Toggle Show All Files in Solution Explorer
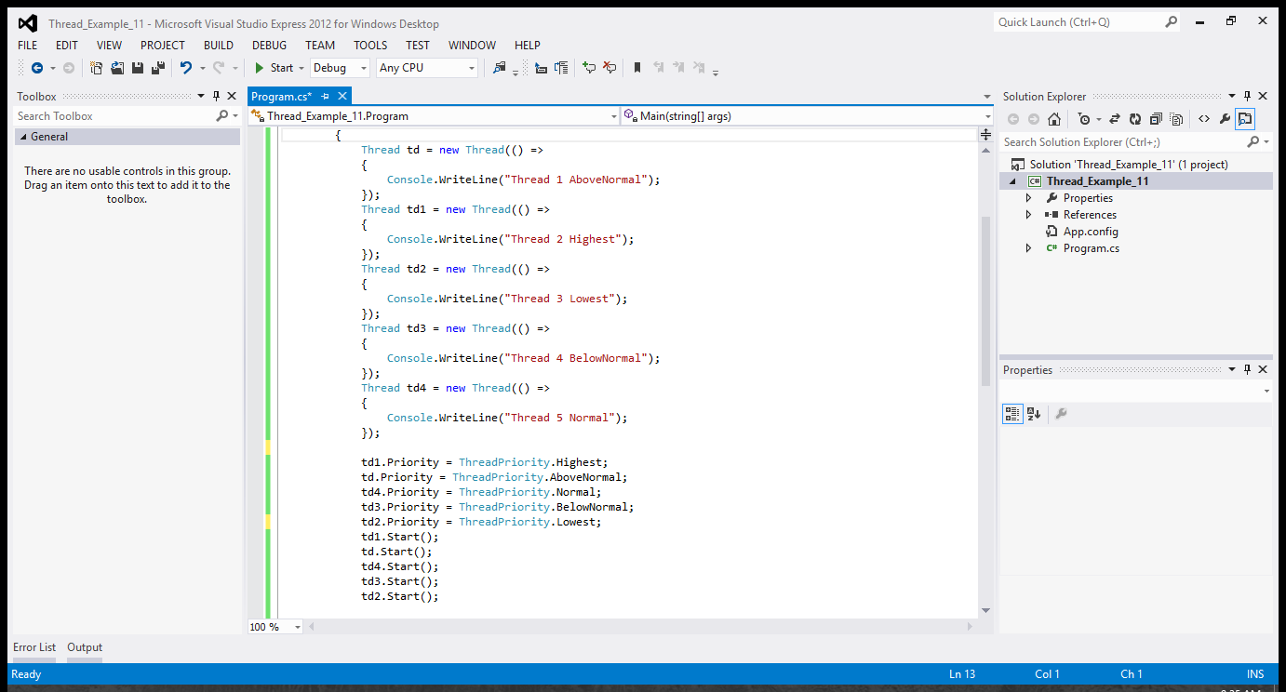Image resolution: width=1286 pixels, height=692 pixels. point(1176,119)
